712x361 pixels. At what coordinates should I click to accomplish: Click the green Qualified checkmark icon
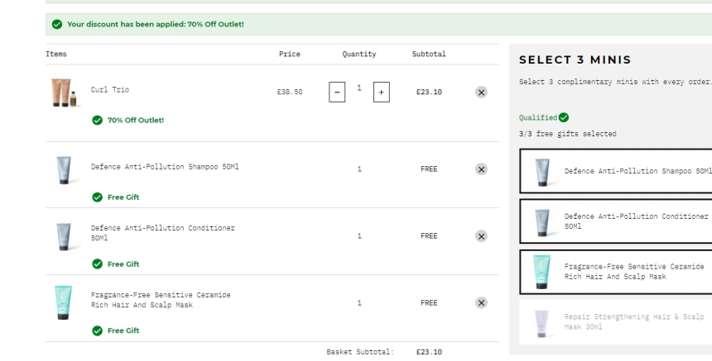click(564, 118)
